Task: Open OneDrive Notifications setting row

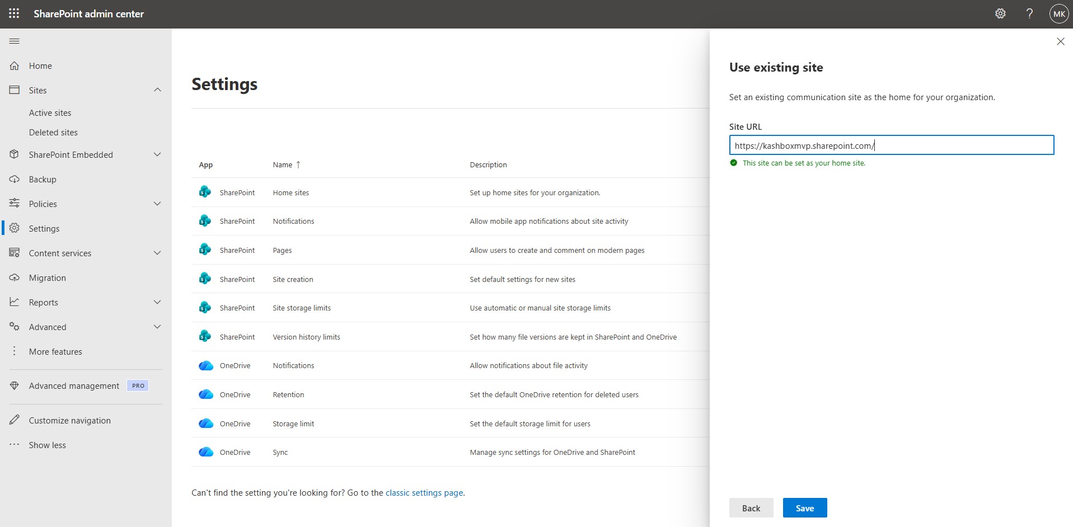Action: tap(293, 365)
